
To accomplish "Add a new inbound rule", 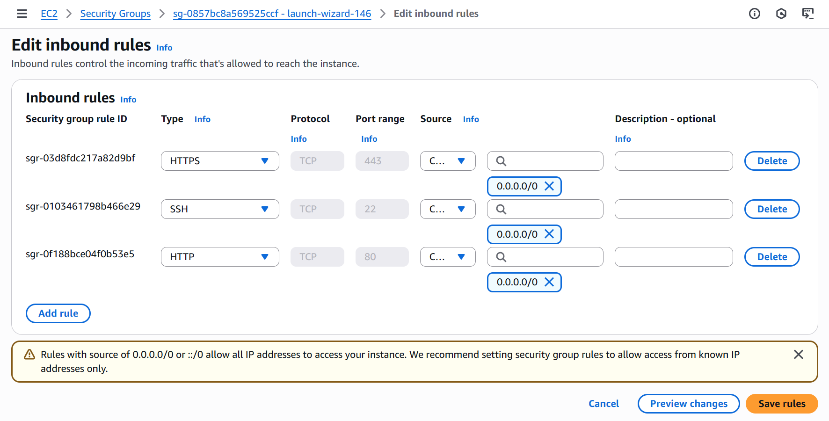I will 58,313.
